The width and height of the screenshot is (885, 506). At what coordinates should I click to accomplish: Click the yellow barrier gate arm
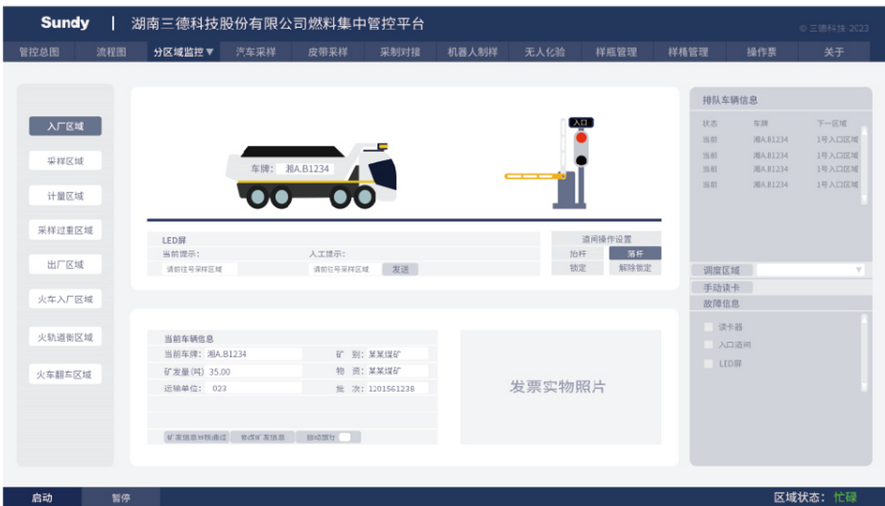pyautogui.click(x=534, y=176)
